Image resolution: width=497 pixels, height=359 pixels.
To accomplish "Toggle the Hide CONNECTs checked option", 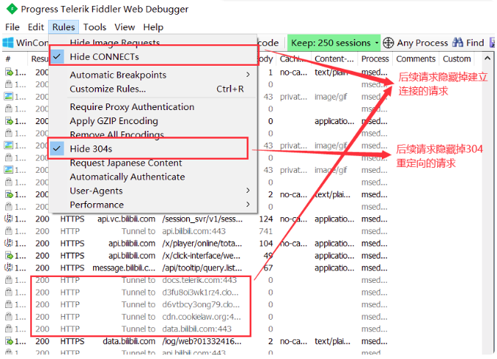I will click(154, 57).
